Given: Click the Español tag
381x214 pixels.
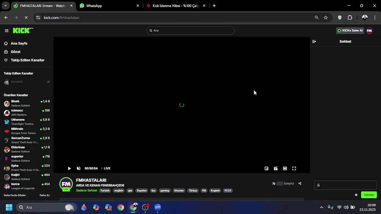Looking at the screenshot, I should [x=142, y=191].
